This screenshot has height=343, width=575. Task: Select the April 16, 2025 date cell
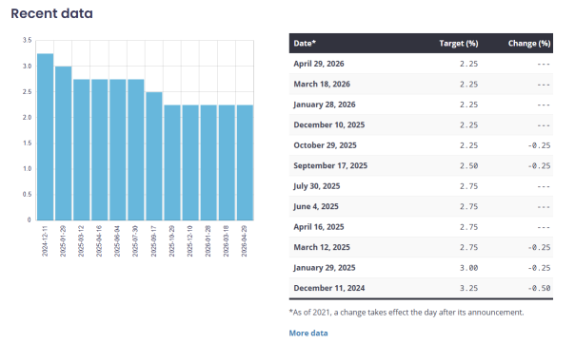point(319,227)
